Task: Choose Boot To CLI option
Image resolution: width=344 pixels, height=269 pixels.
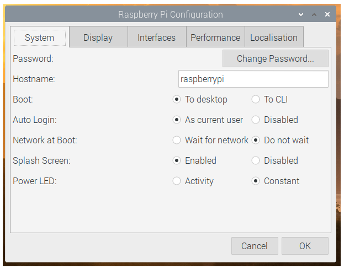Action: tap(256, 100)
